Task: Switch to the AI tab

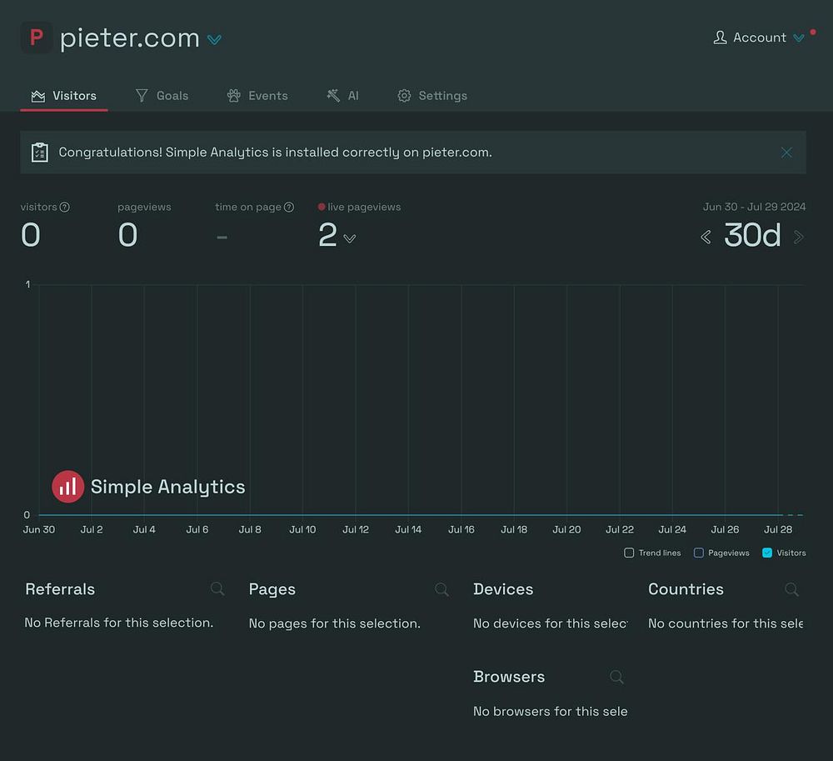Action: tap(342, 96)
